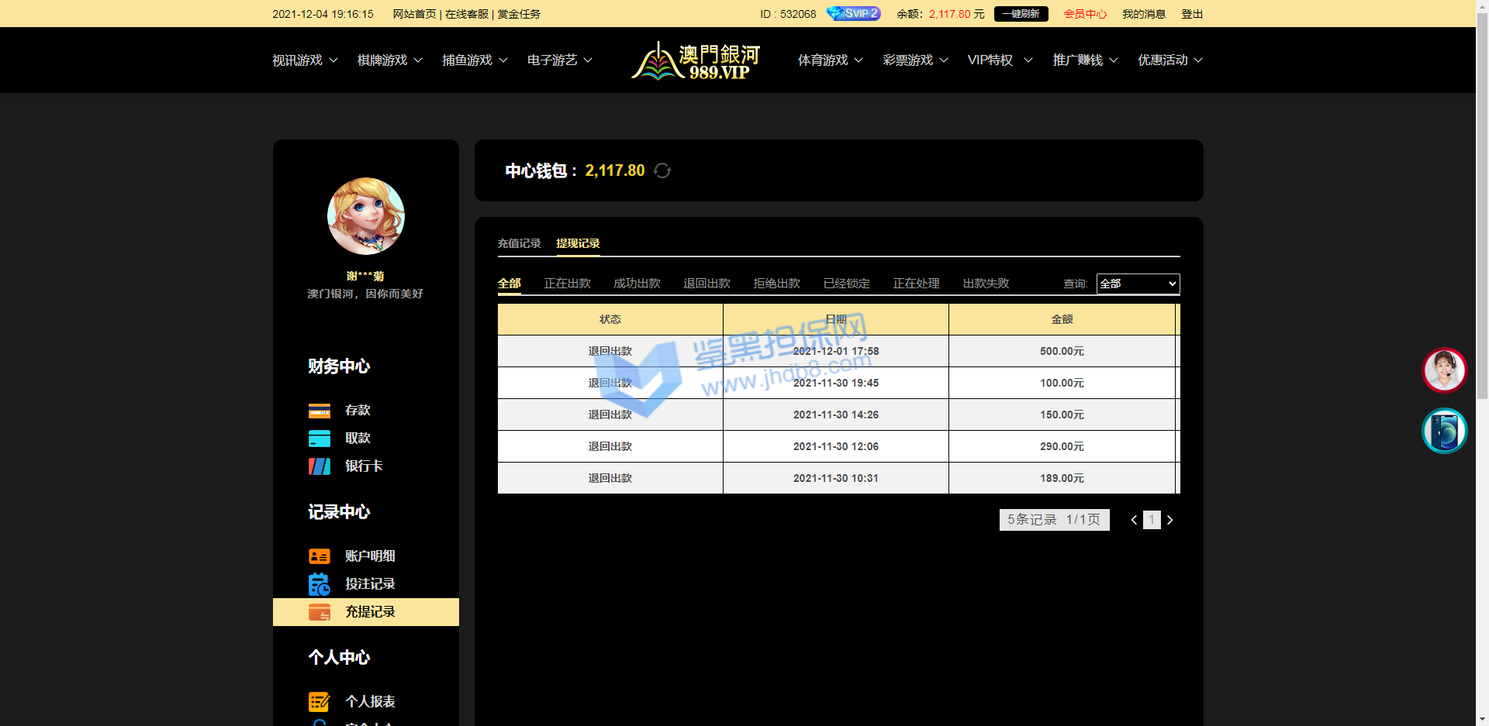
Task: Click the wallet balance refresh icon
Action: point(662,170)
